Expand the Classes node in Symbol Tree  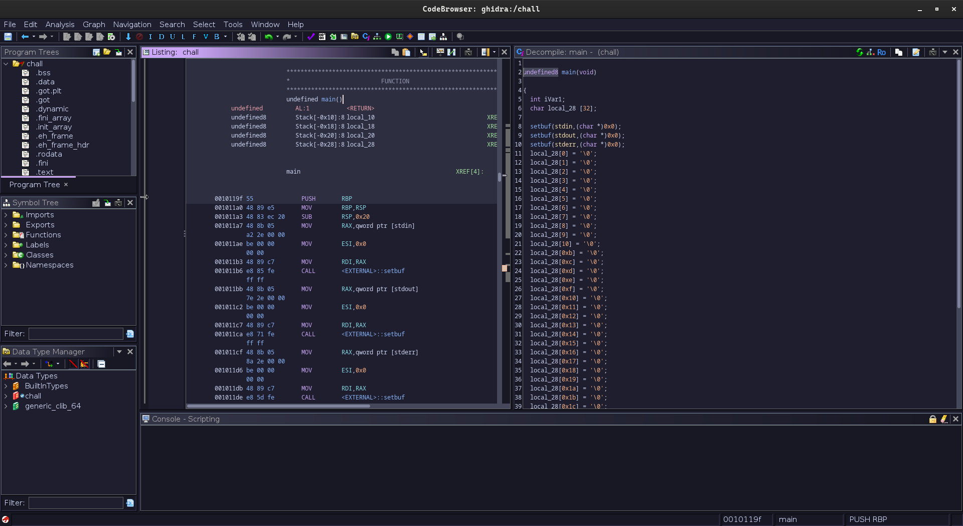6,255
